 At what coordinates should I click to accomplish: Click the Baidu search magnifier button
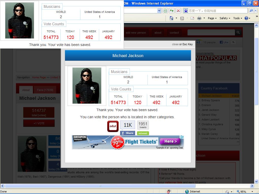(x=251, y=11)
